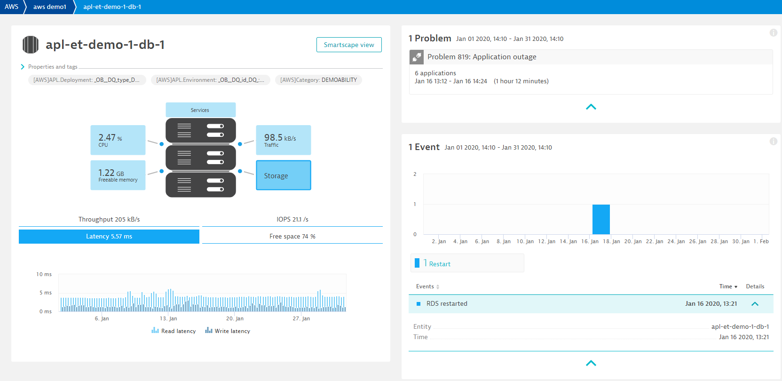Click the Freeable memory 1.22 GB tile
Screen dimensions: 782x381
tap(118, 175)
